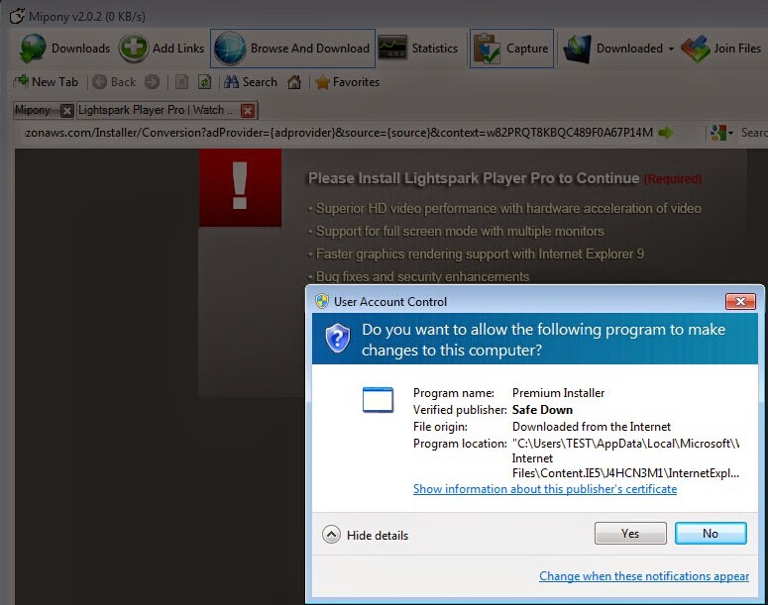Click No in User Account Control
The width and height of the screenshot is (768, 605).
(x=711, y=533)
